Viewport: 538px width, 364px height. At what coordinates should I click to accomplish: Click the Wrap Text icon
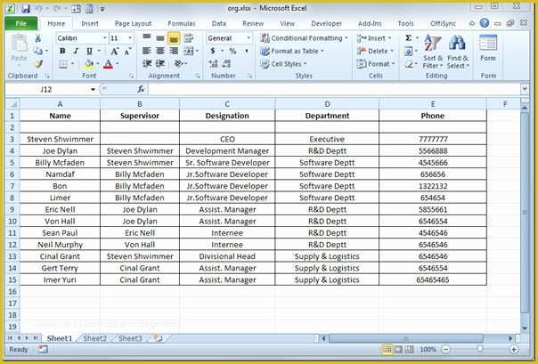tap(188, 38)
